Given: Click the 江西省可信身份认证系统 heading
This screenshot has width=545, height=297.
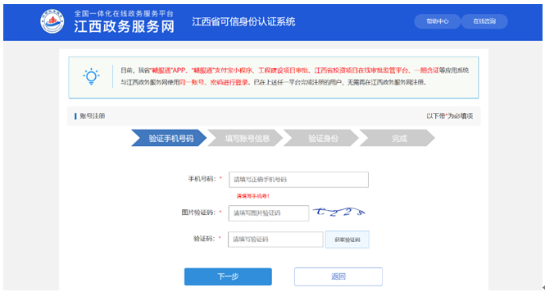Looking at the screenshot, I should coord(243,21).
